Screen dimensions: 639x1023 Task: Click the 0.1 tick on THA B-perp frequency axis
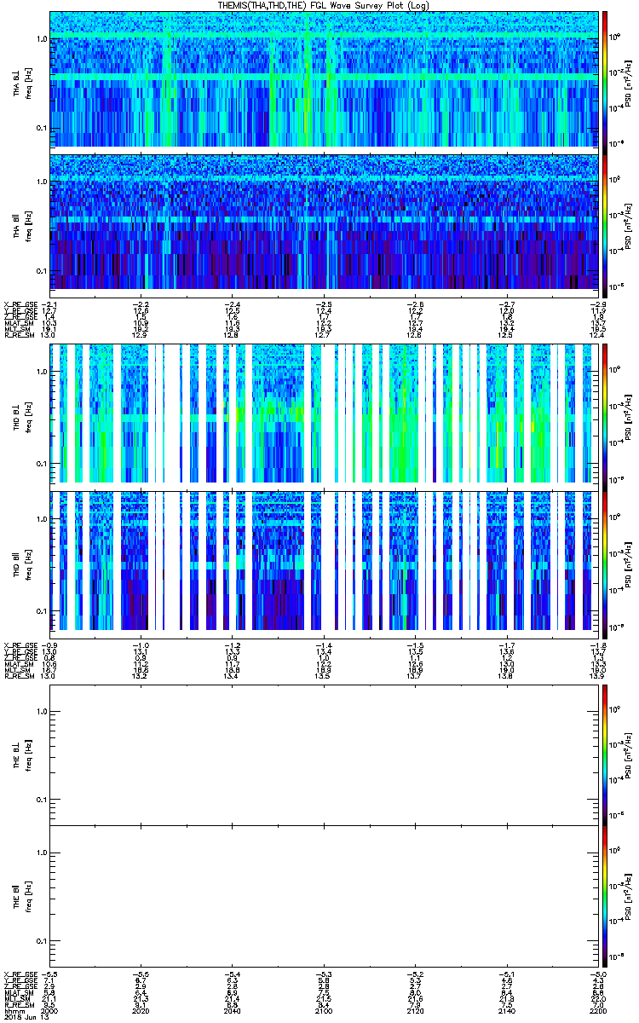42,130
